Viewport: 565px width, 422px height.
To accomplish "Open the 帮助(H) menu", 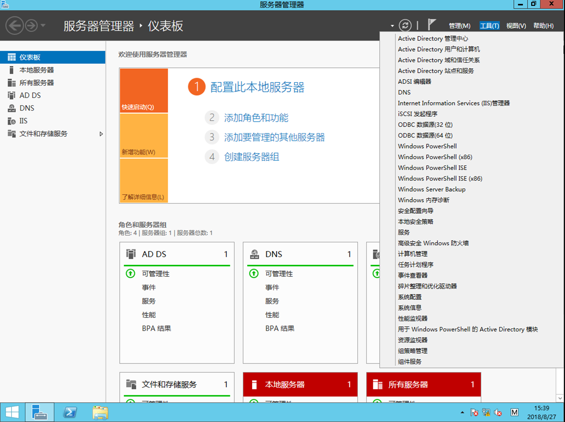I will click(x=544, y=26).
